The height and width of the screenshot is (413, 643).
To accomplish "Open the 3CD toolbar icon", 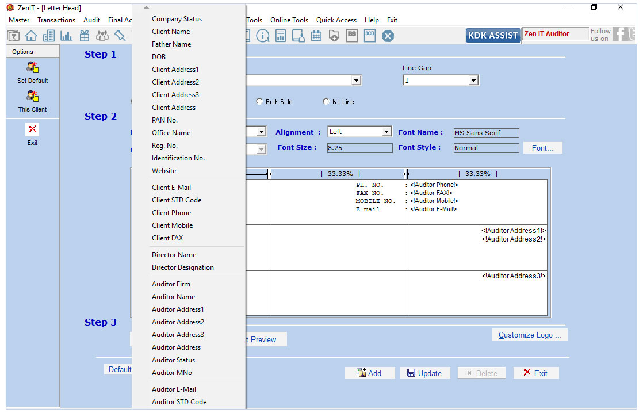I will tap(370, 35).
